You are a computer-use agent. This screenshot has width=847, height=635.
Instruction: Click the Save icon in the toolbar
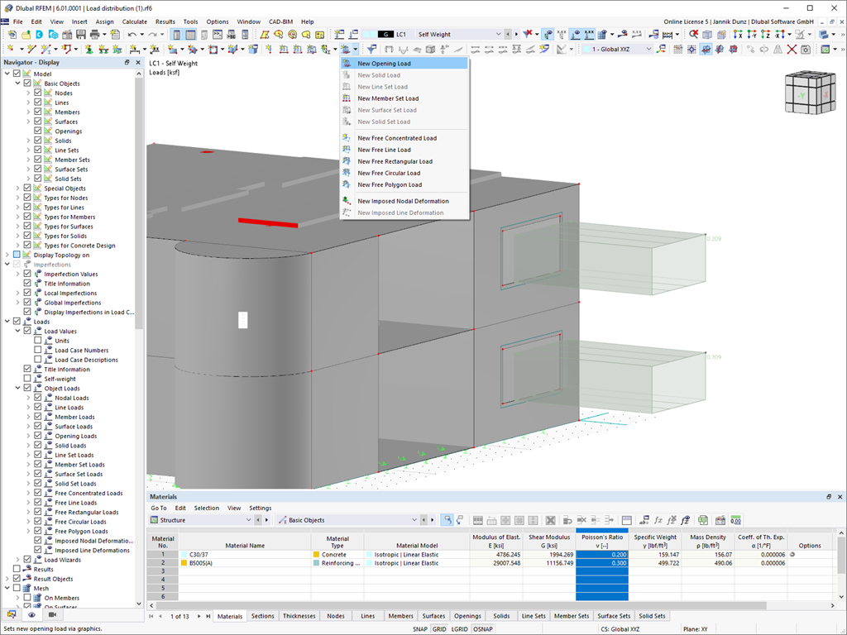pyautogui.click(x=80, y=35)
